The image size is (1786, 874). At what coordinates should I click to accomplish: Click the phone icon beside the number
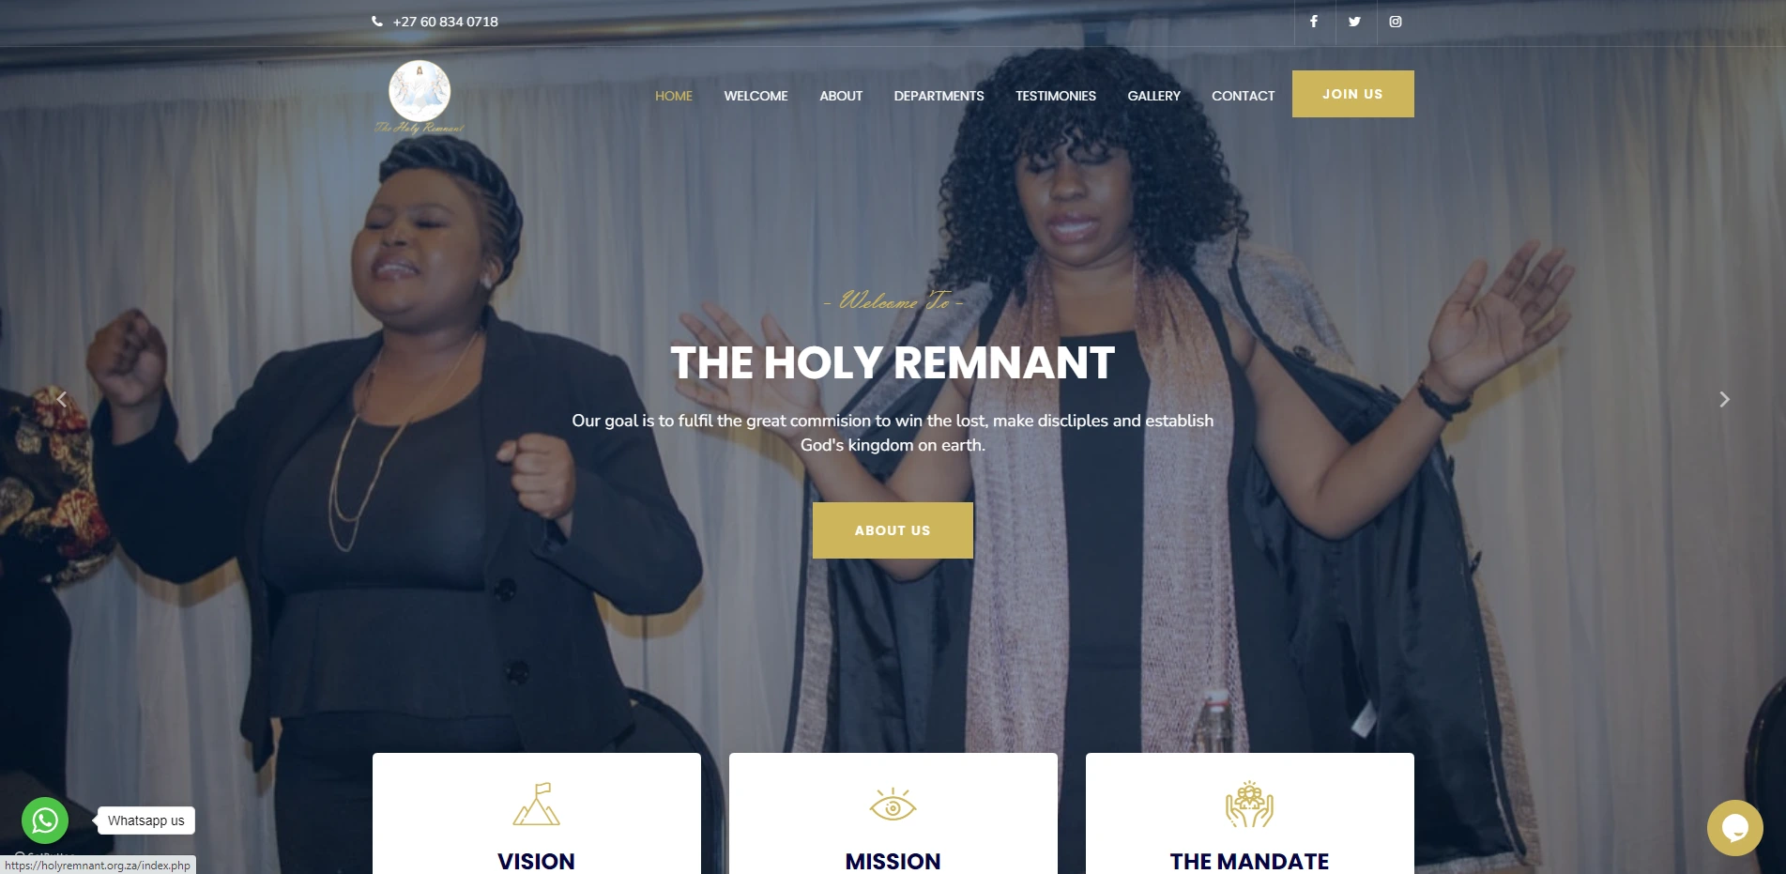[377, 22]
